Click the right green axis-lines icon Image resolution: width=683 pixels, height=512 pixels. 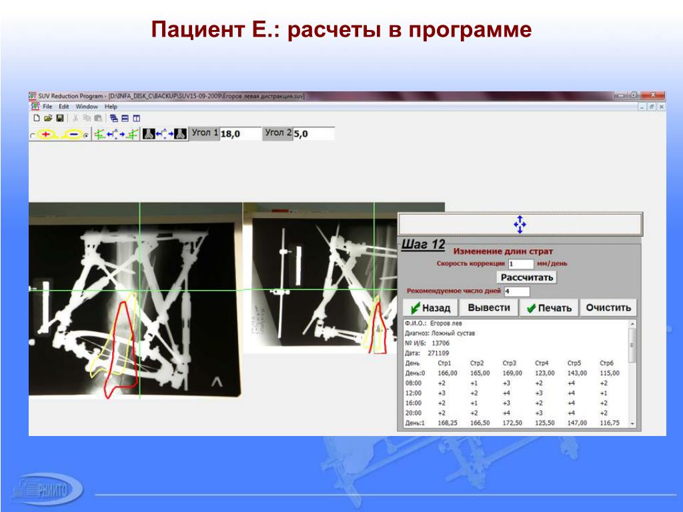click(x=133, y=135)
